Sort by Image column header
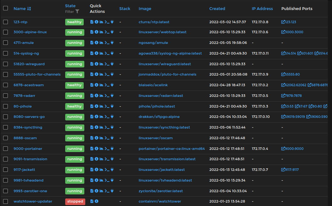Viewport: 332px width, 206px height. coord(145,9)
